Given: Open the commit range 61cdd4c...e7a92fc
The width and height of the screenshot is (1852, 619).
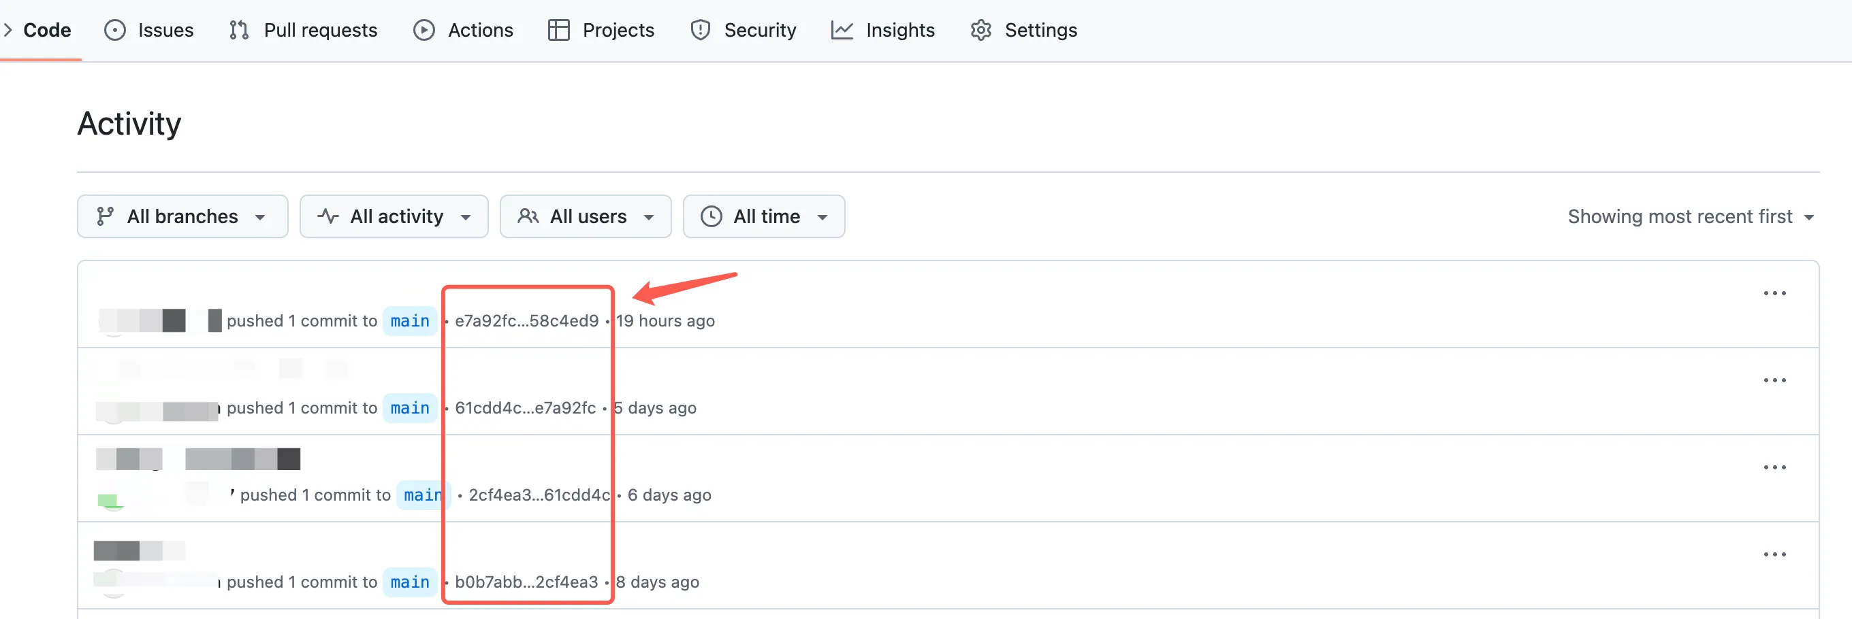Looking at the screenshot, I should tap(526, 408).
